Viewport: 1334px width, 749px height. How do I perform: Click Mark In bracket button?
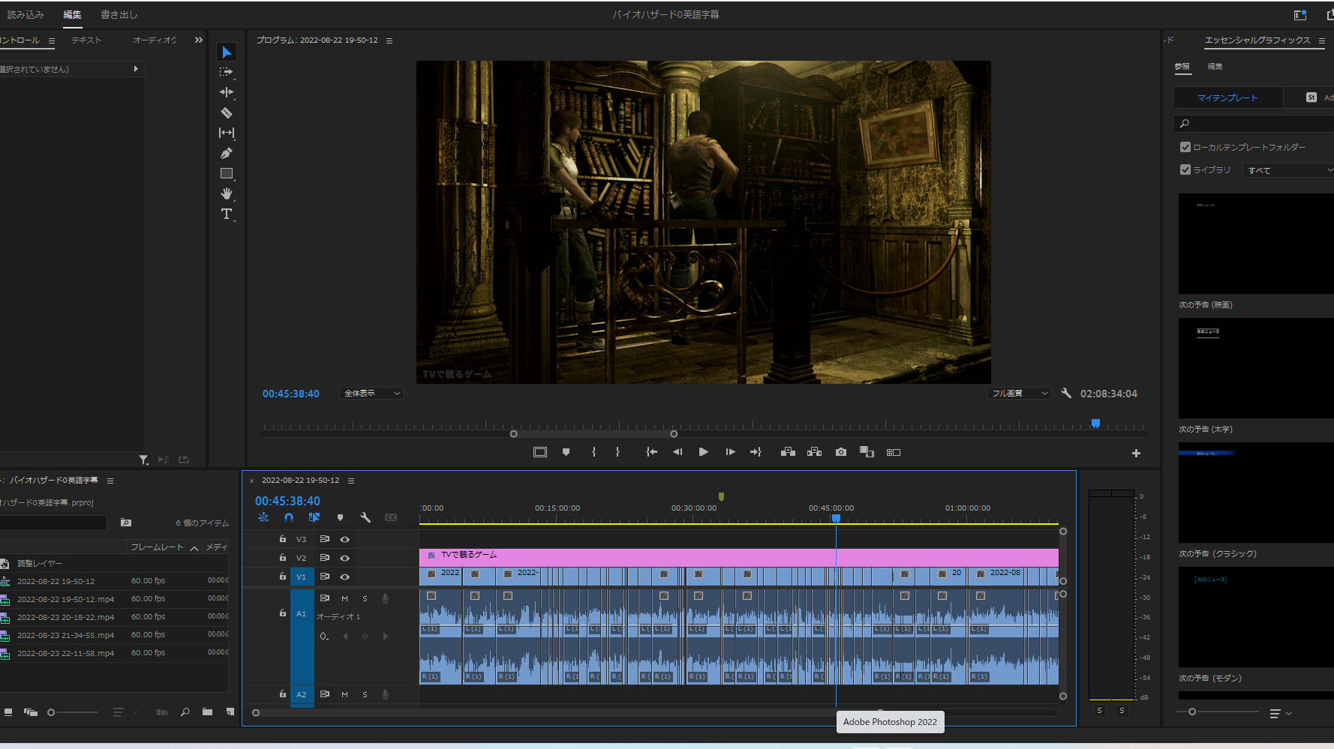point(593,452)
